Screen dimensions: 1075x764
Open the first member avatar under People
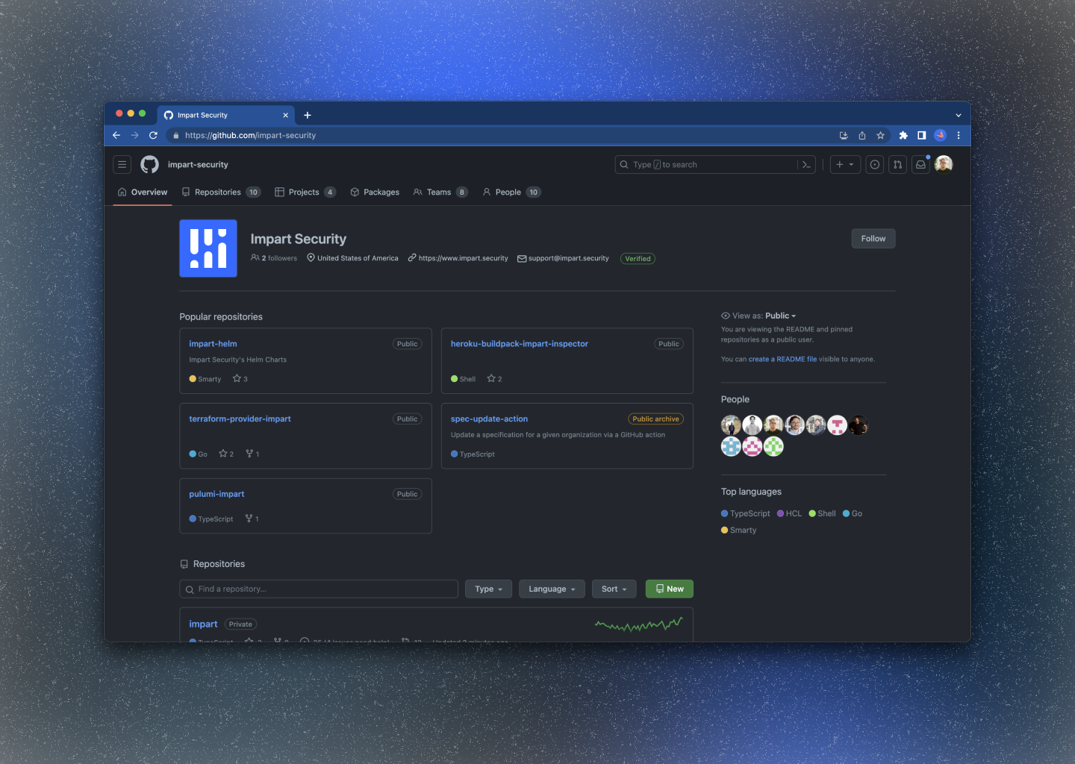(x=731, y=425)
